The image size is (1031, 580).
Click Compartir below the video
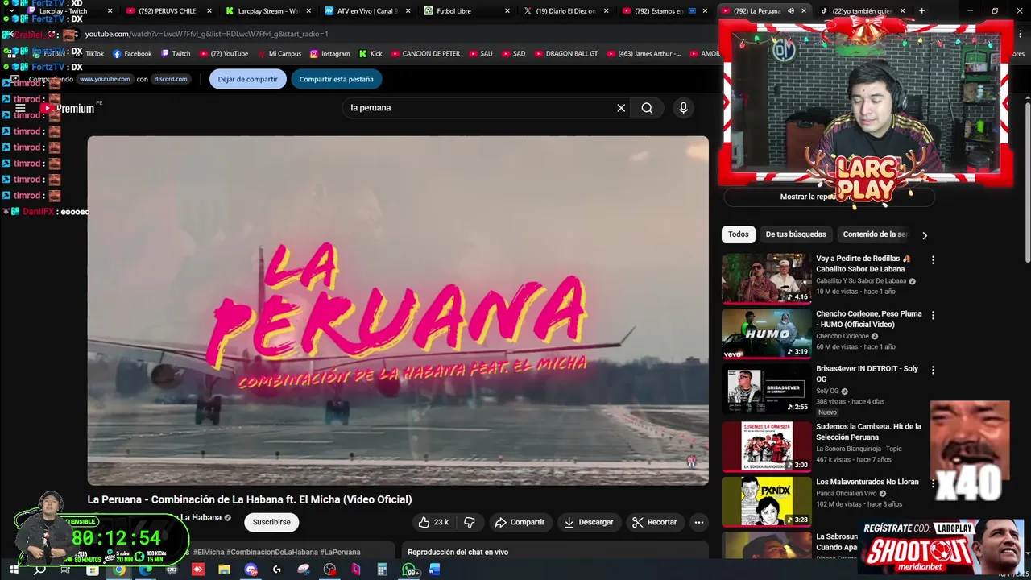pyautogui.click(x=520, y=522)
